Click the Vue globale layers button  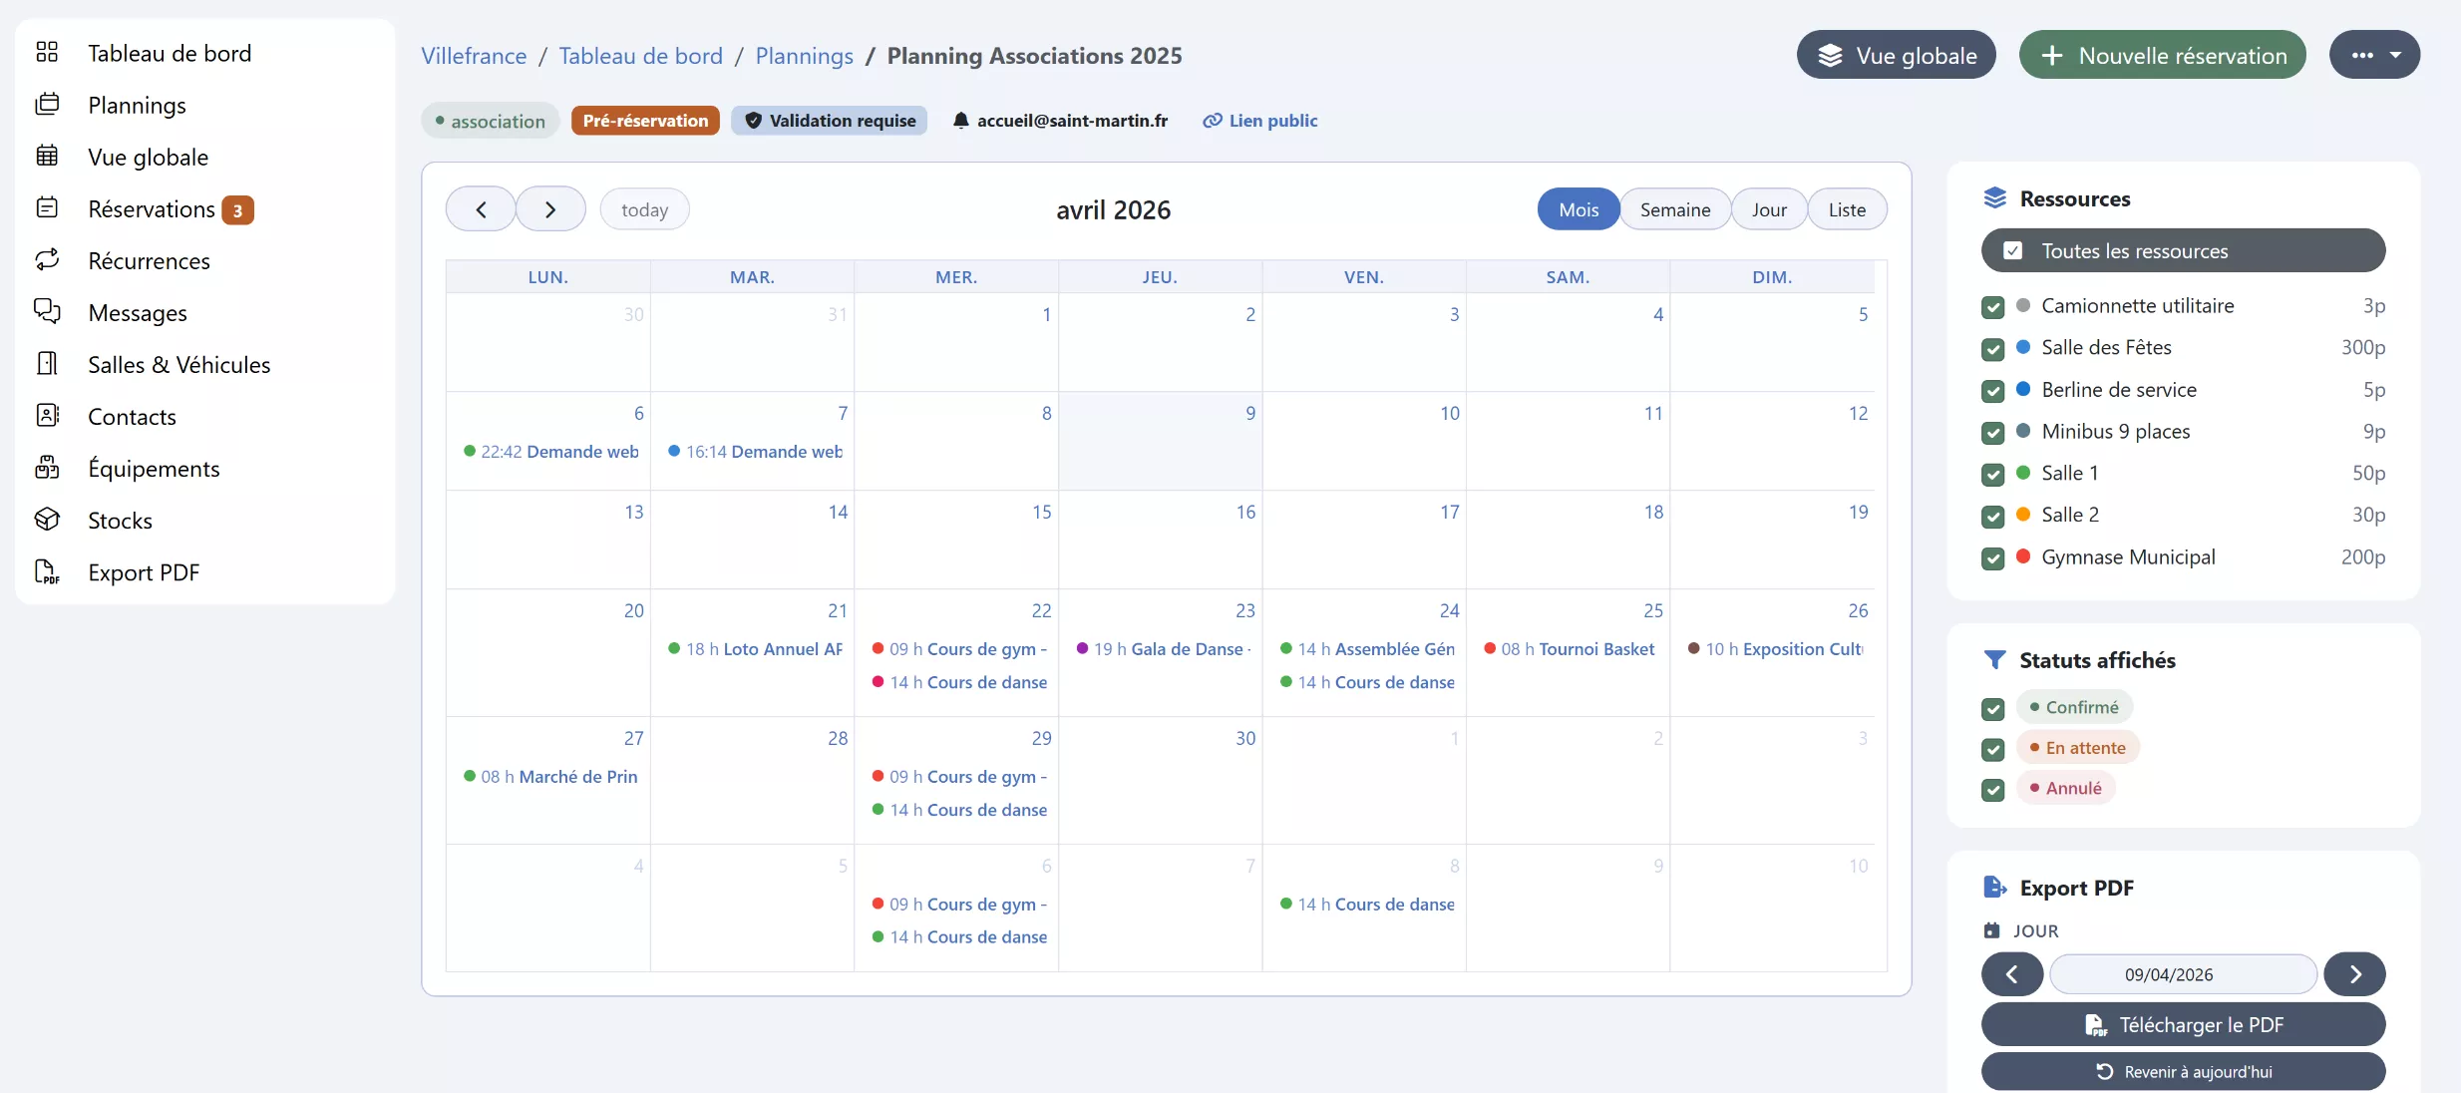pyautogui.click(x=1896, y=55)
